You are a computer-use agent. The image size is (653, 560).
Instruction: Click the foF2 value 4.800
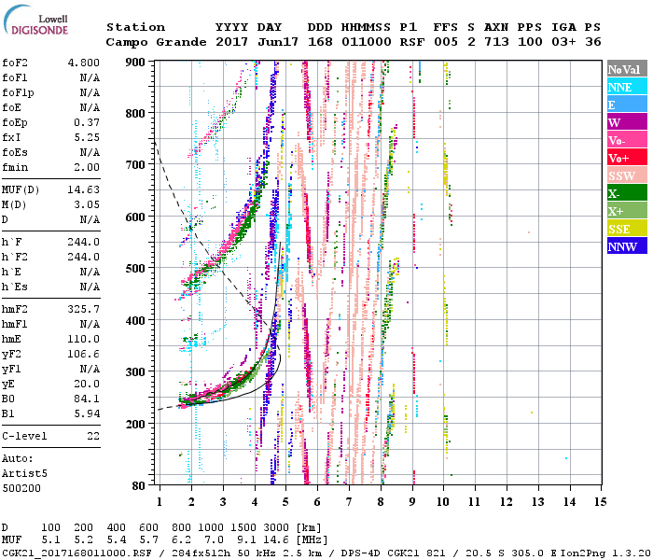pos(84,63)
